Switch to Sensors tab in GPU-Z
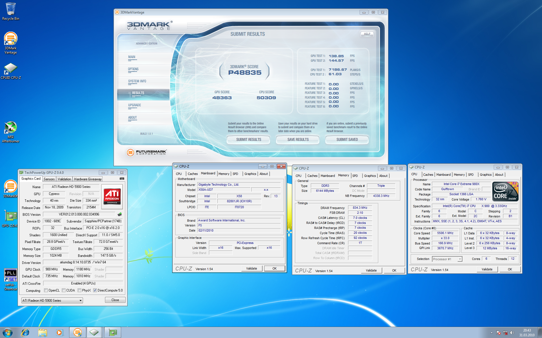The width and height of the screenshot is (542, 338). click(49, 179)
